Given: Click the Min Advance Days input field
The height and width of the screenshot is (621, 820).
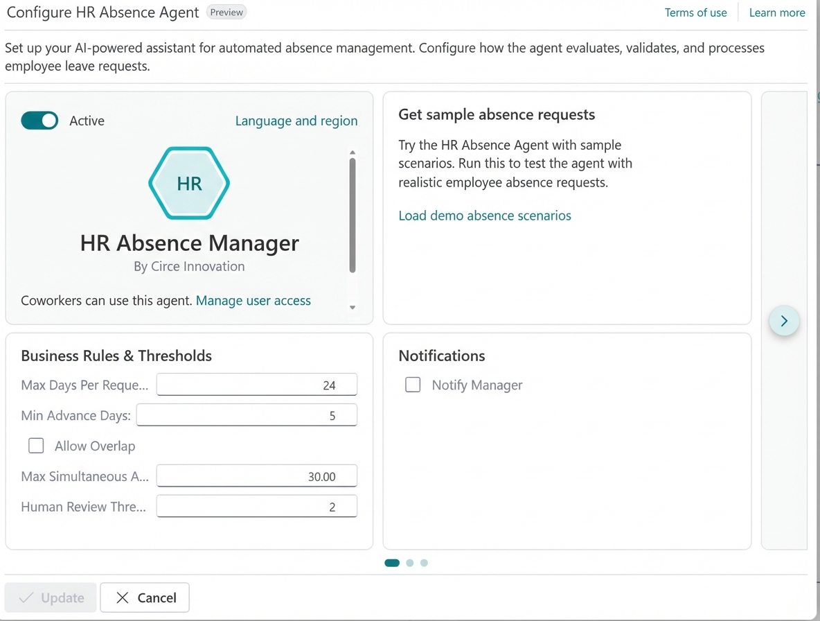Looking at the screenshot, I should (247, 415).
